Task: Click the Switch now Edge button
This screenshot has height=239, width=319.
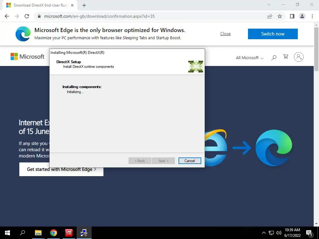Action: click(x=273, y=34)
